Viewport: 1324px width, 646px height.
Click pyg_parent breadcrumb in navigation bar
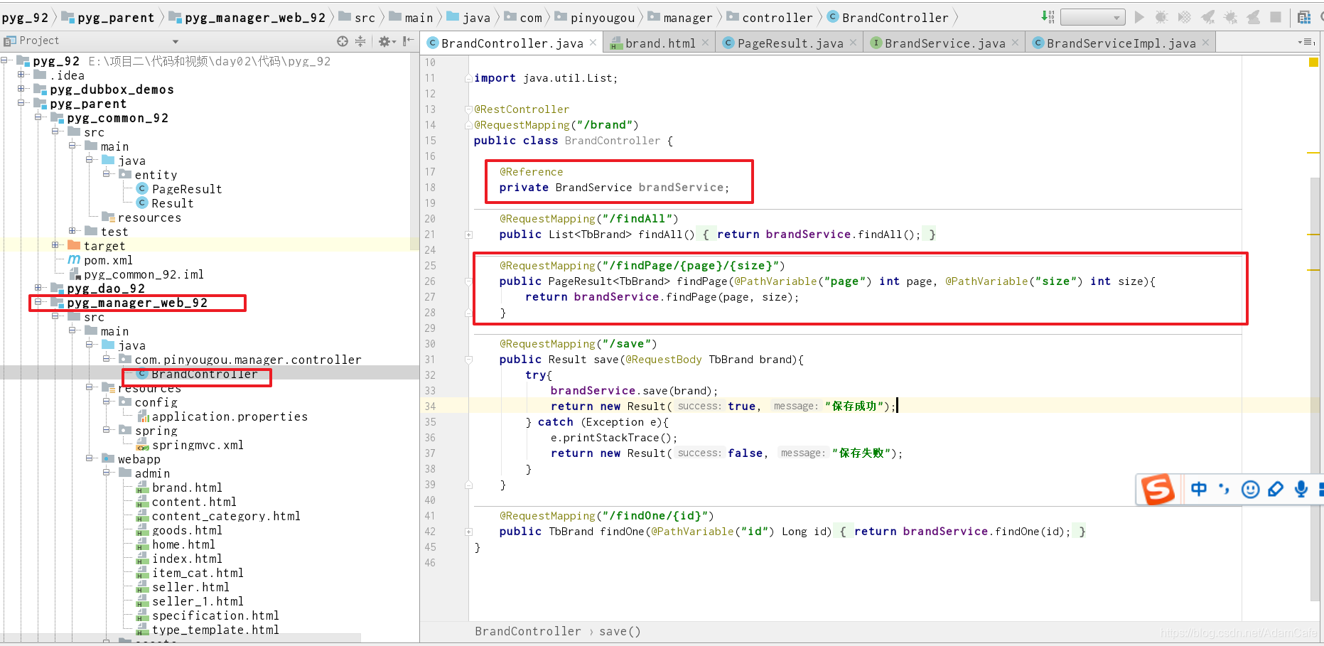[107, 18]
